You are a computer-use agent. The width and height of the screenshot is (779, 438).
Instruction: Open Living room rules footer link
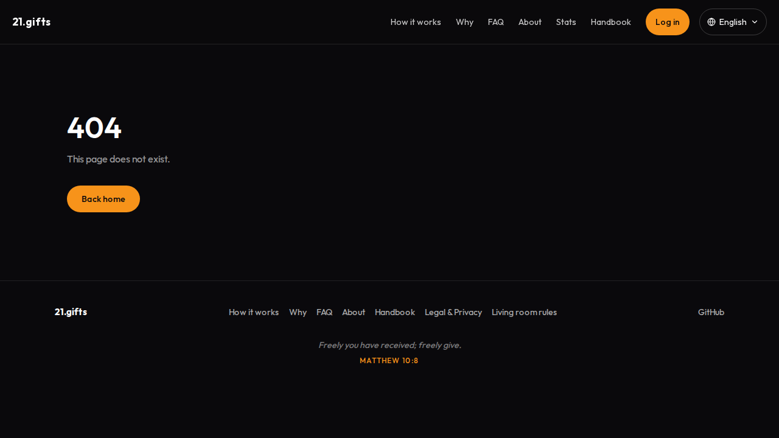pyautogui.click(x=524, y=312)
